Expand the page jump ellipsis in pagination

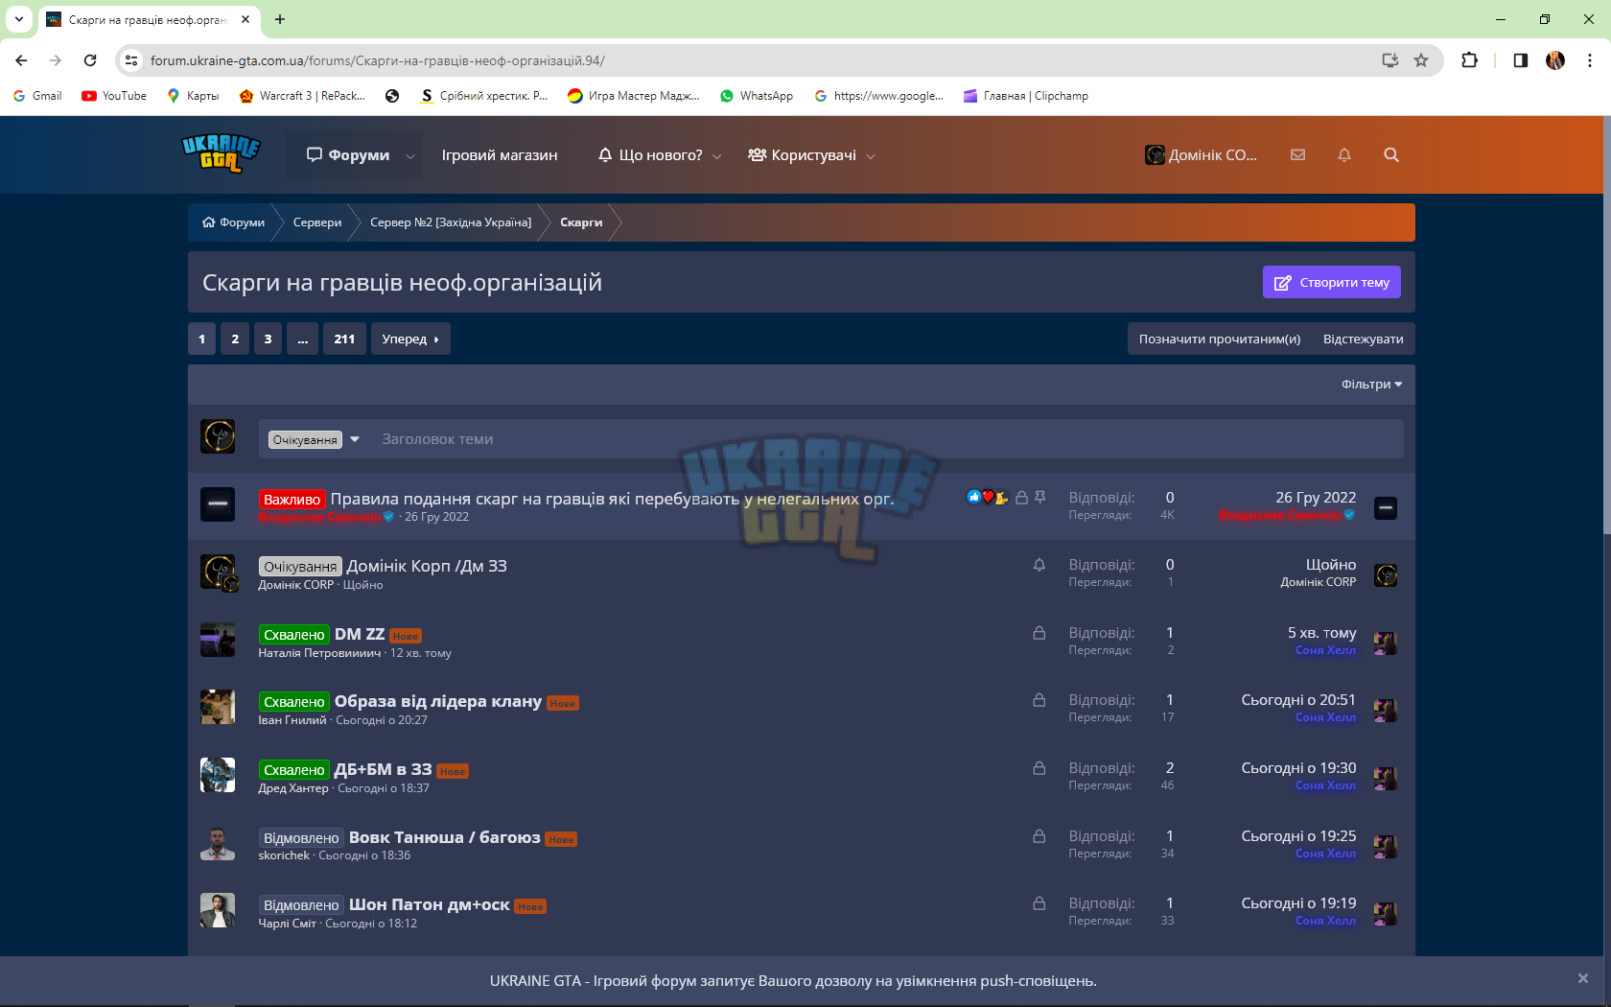tap(302, 339)
